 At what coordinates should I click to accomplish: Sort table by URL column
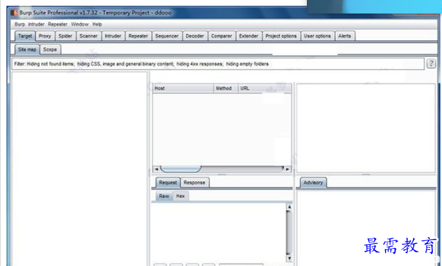pos(264,89)
